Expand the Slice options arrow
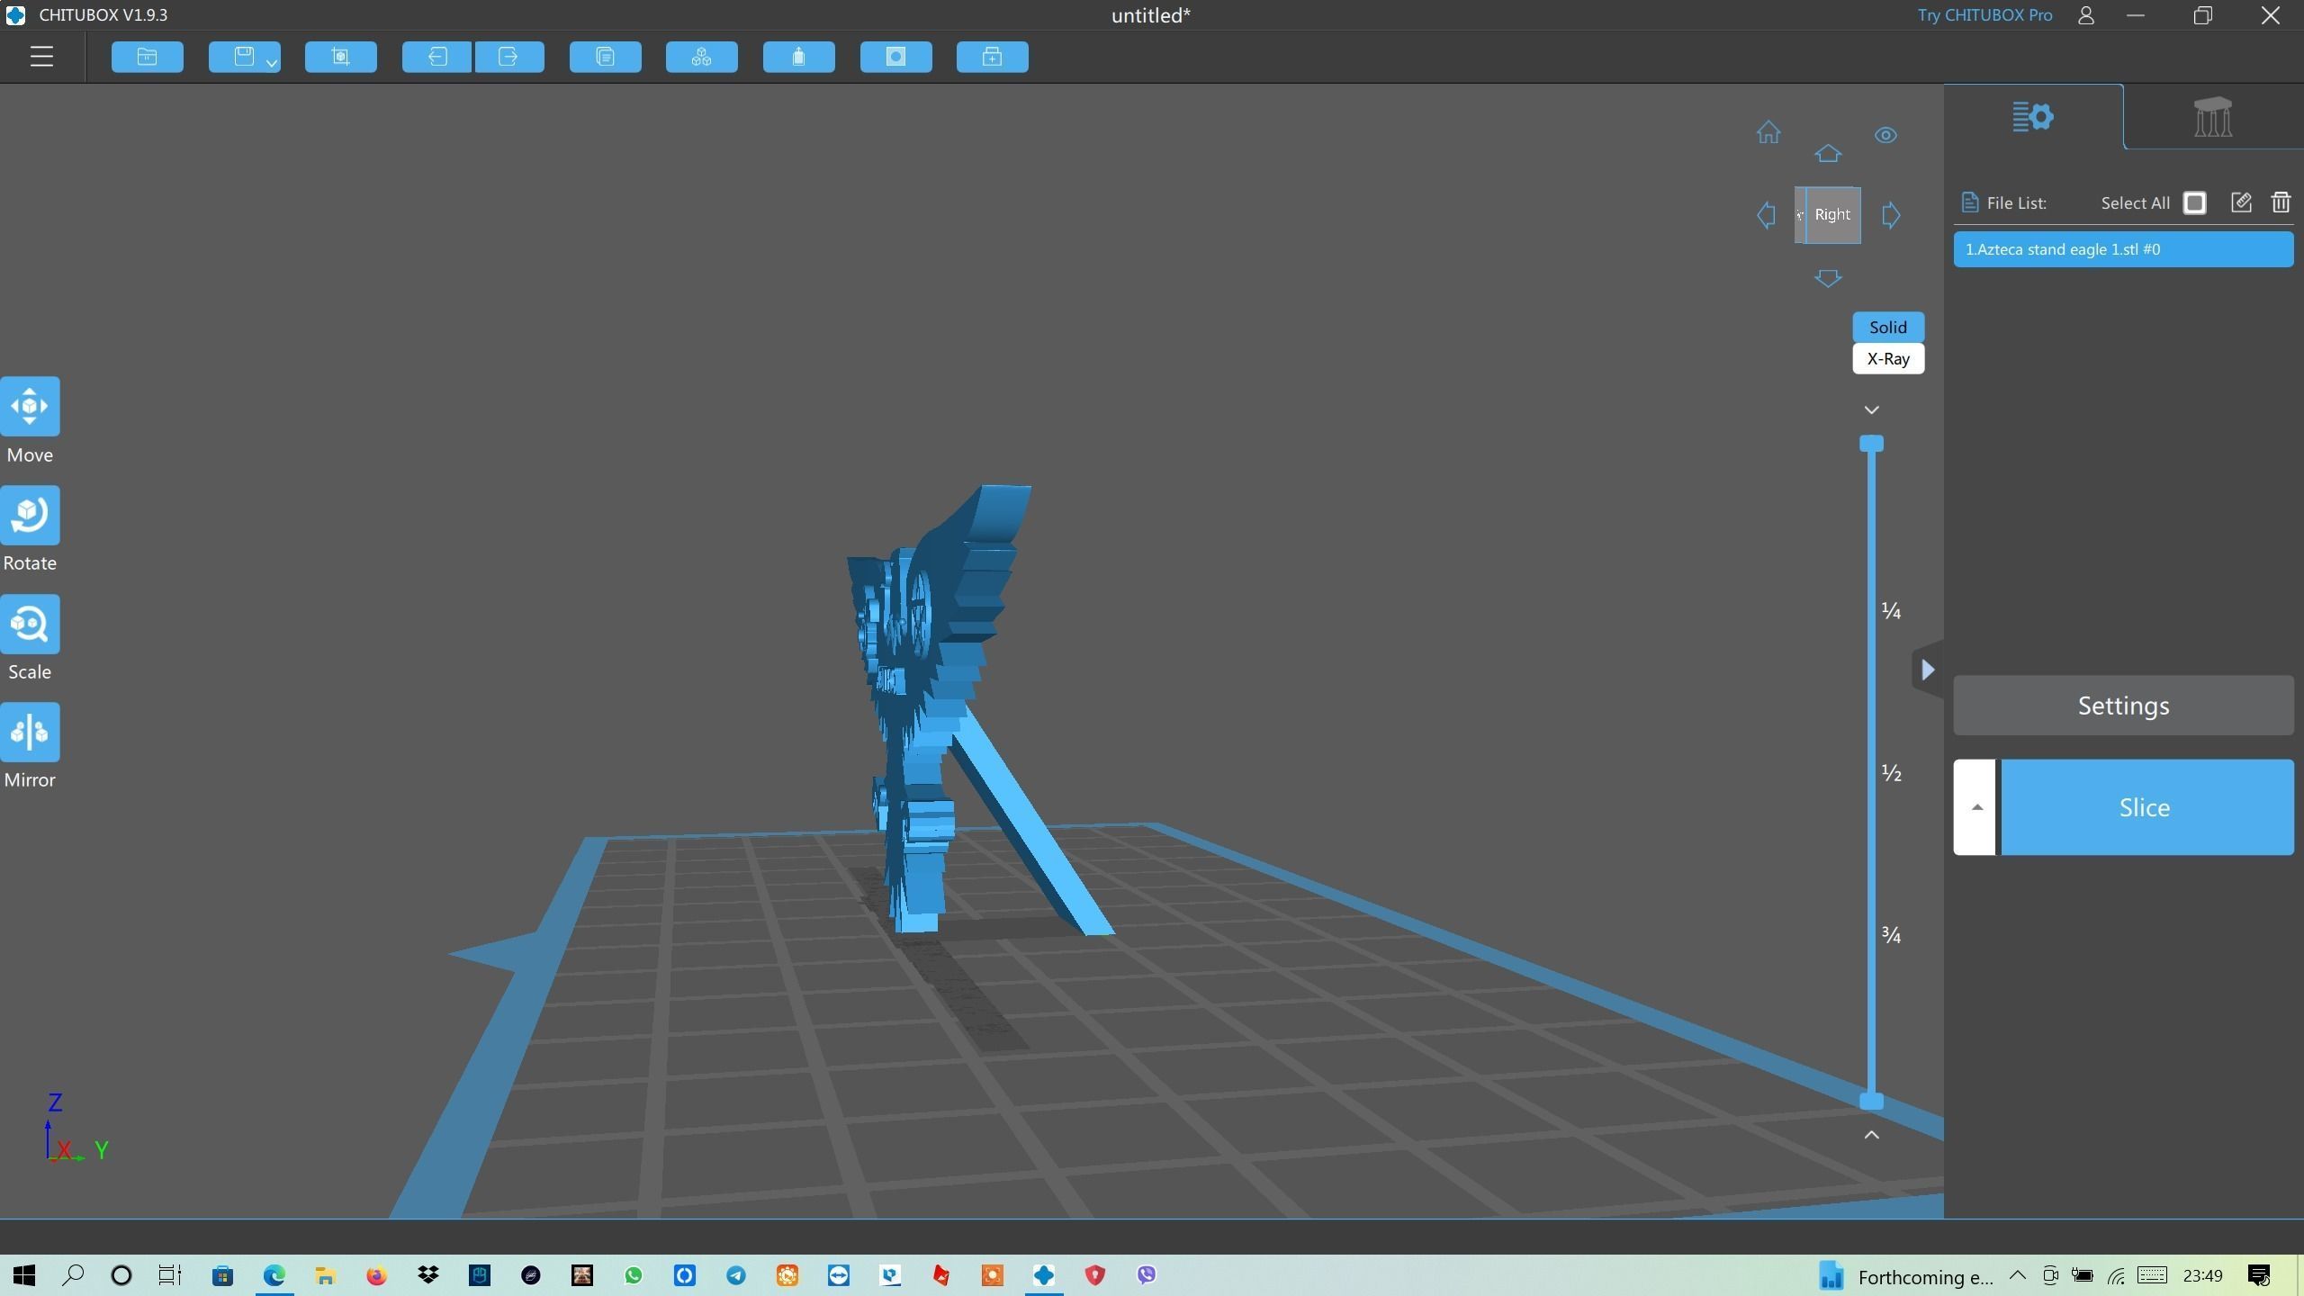 (1976, 807)
